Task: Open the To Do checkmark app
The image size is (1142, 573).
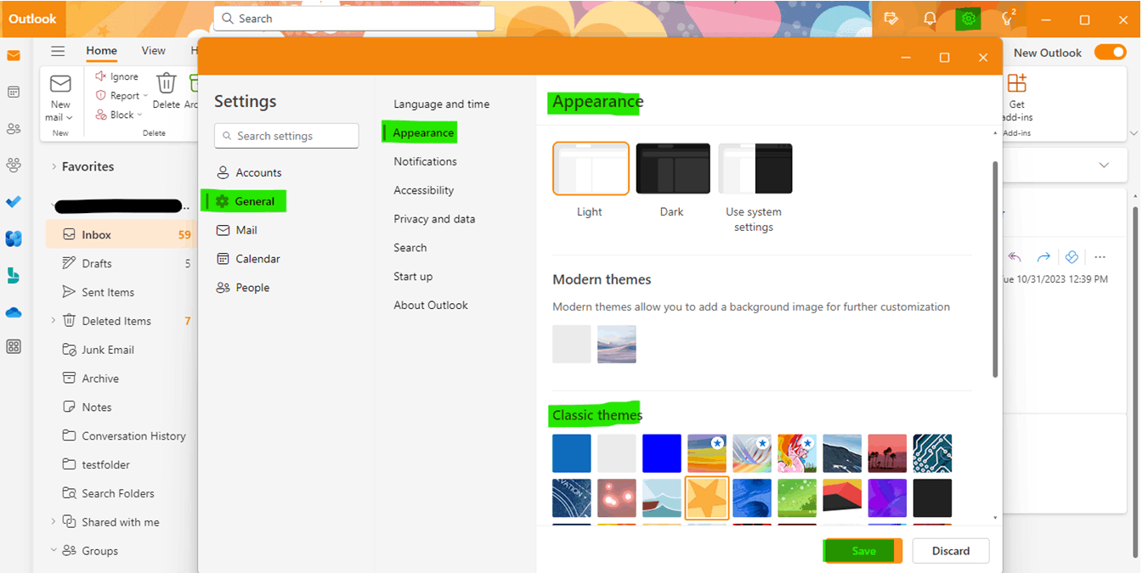Action: pos(14,202)
